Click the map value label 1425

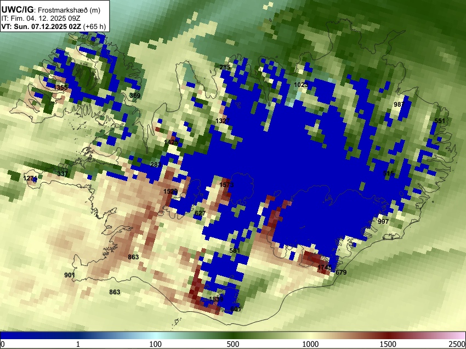pos(171,142)
